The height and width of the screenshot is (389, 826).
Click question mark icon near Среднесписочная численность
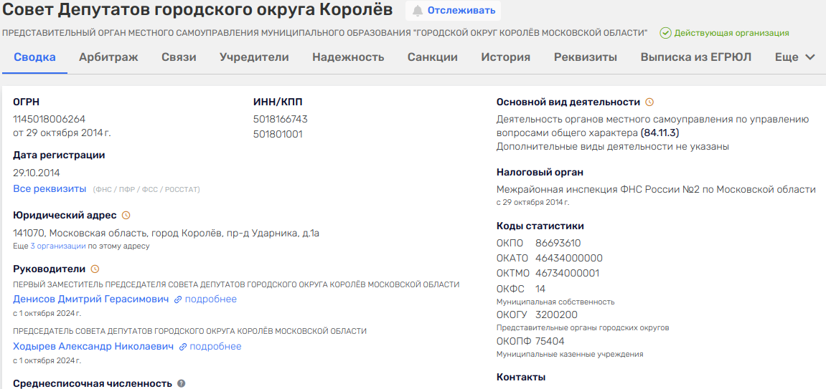click(x=181, y=383)
